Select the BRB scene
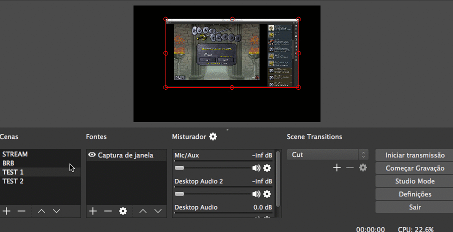Viewport: 453px width, 232px height. pyautogui.click(x=40, y=163)
